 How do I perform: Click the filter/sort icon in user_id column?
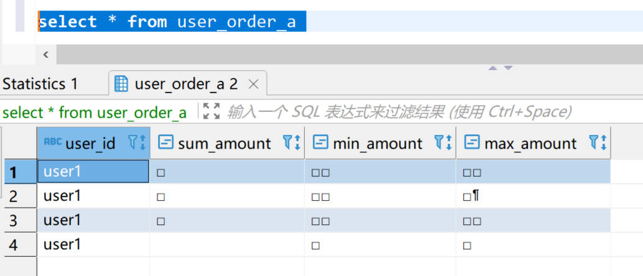[x=137, y=144]
